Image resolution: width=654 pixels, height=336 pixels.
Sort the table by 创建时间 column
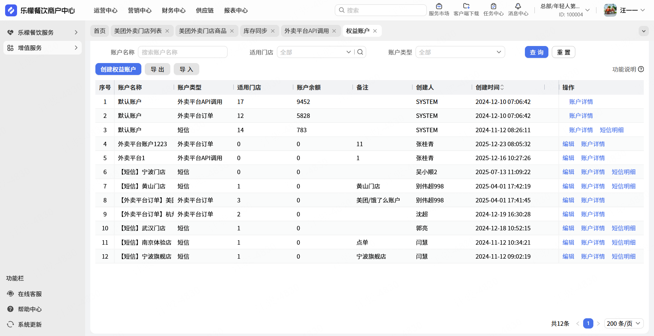pos(502,88)
